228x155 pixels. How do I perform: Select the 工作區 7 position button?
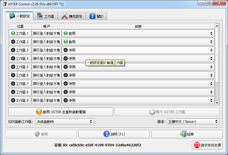pyautogui.click(x=20, y=84)
